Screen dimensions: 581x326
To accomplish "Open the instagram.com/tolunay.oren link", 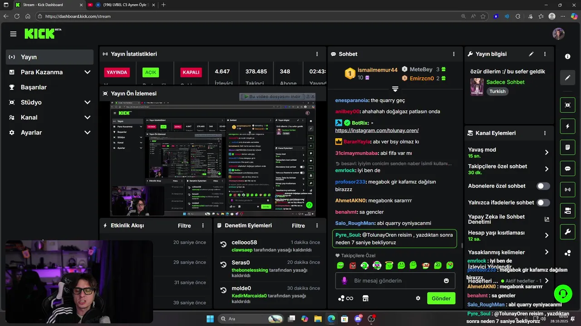I will (x=377, y=130).
